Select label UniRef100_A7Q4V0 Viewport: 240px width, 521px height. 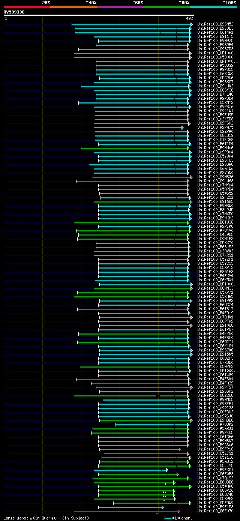click(x=215, y=230)
